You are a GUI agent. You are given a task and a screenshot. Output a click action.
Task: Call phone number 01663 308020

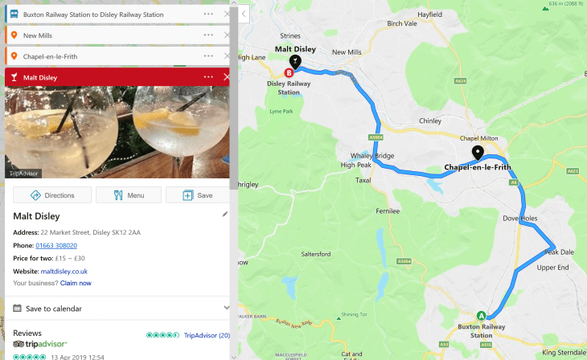(56, 245)
